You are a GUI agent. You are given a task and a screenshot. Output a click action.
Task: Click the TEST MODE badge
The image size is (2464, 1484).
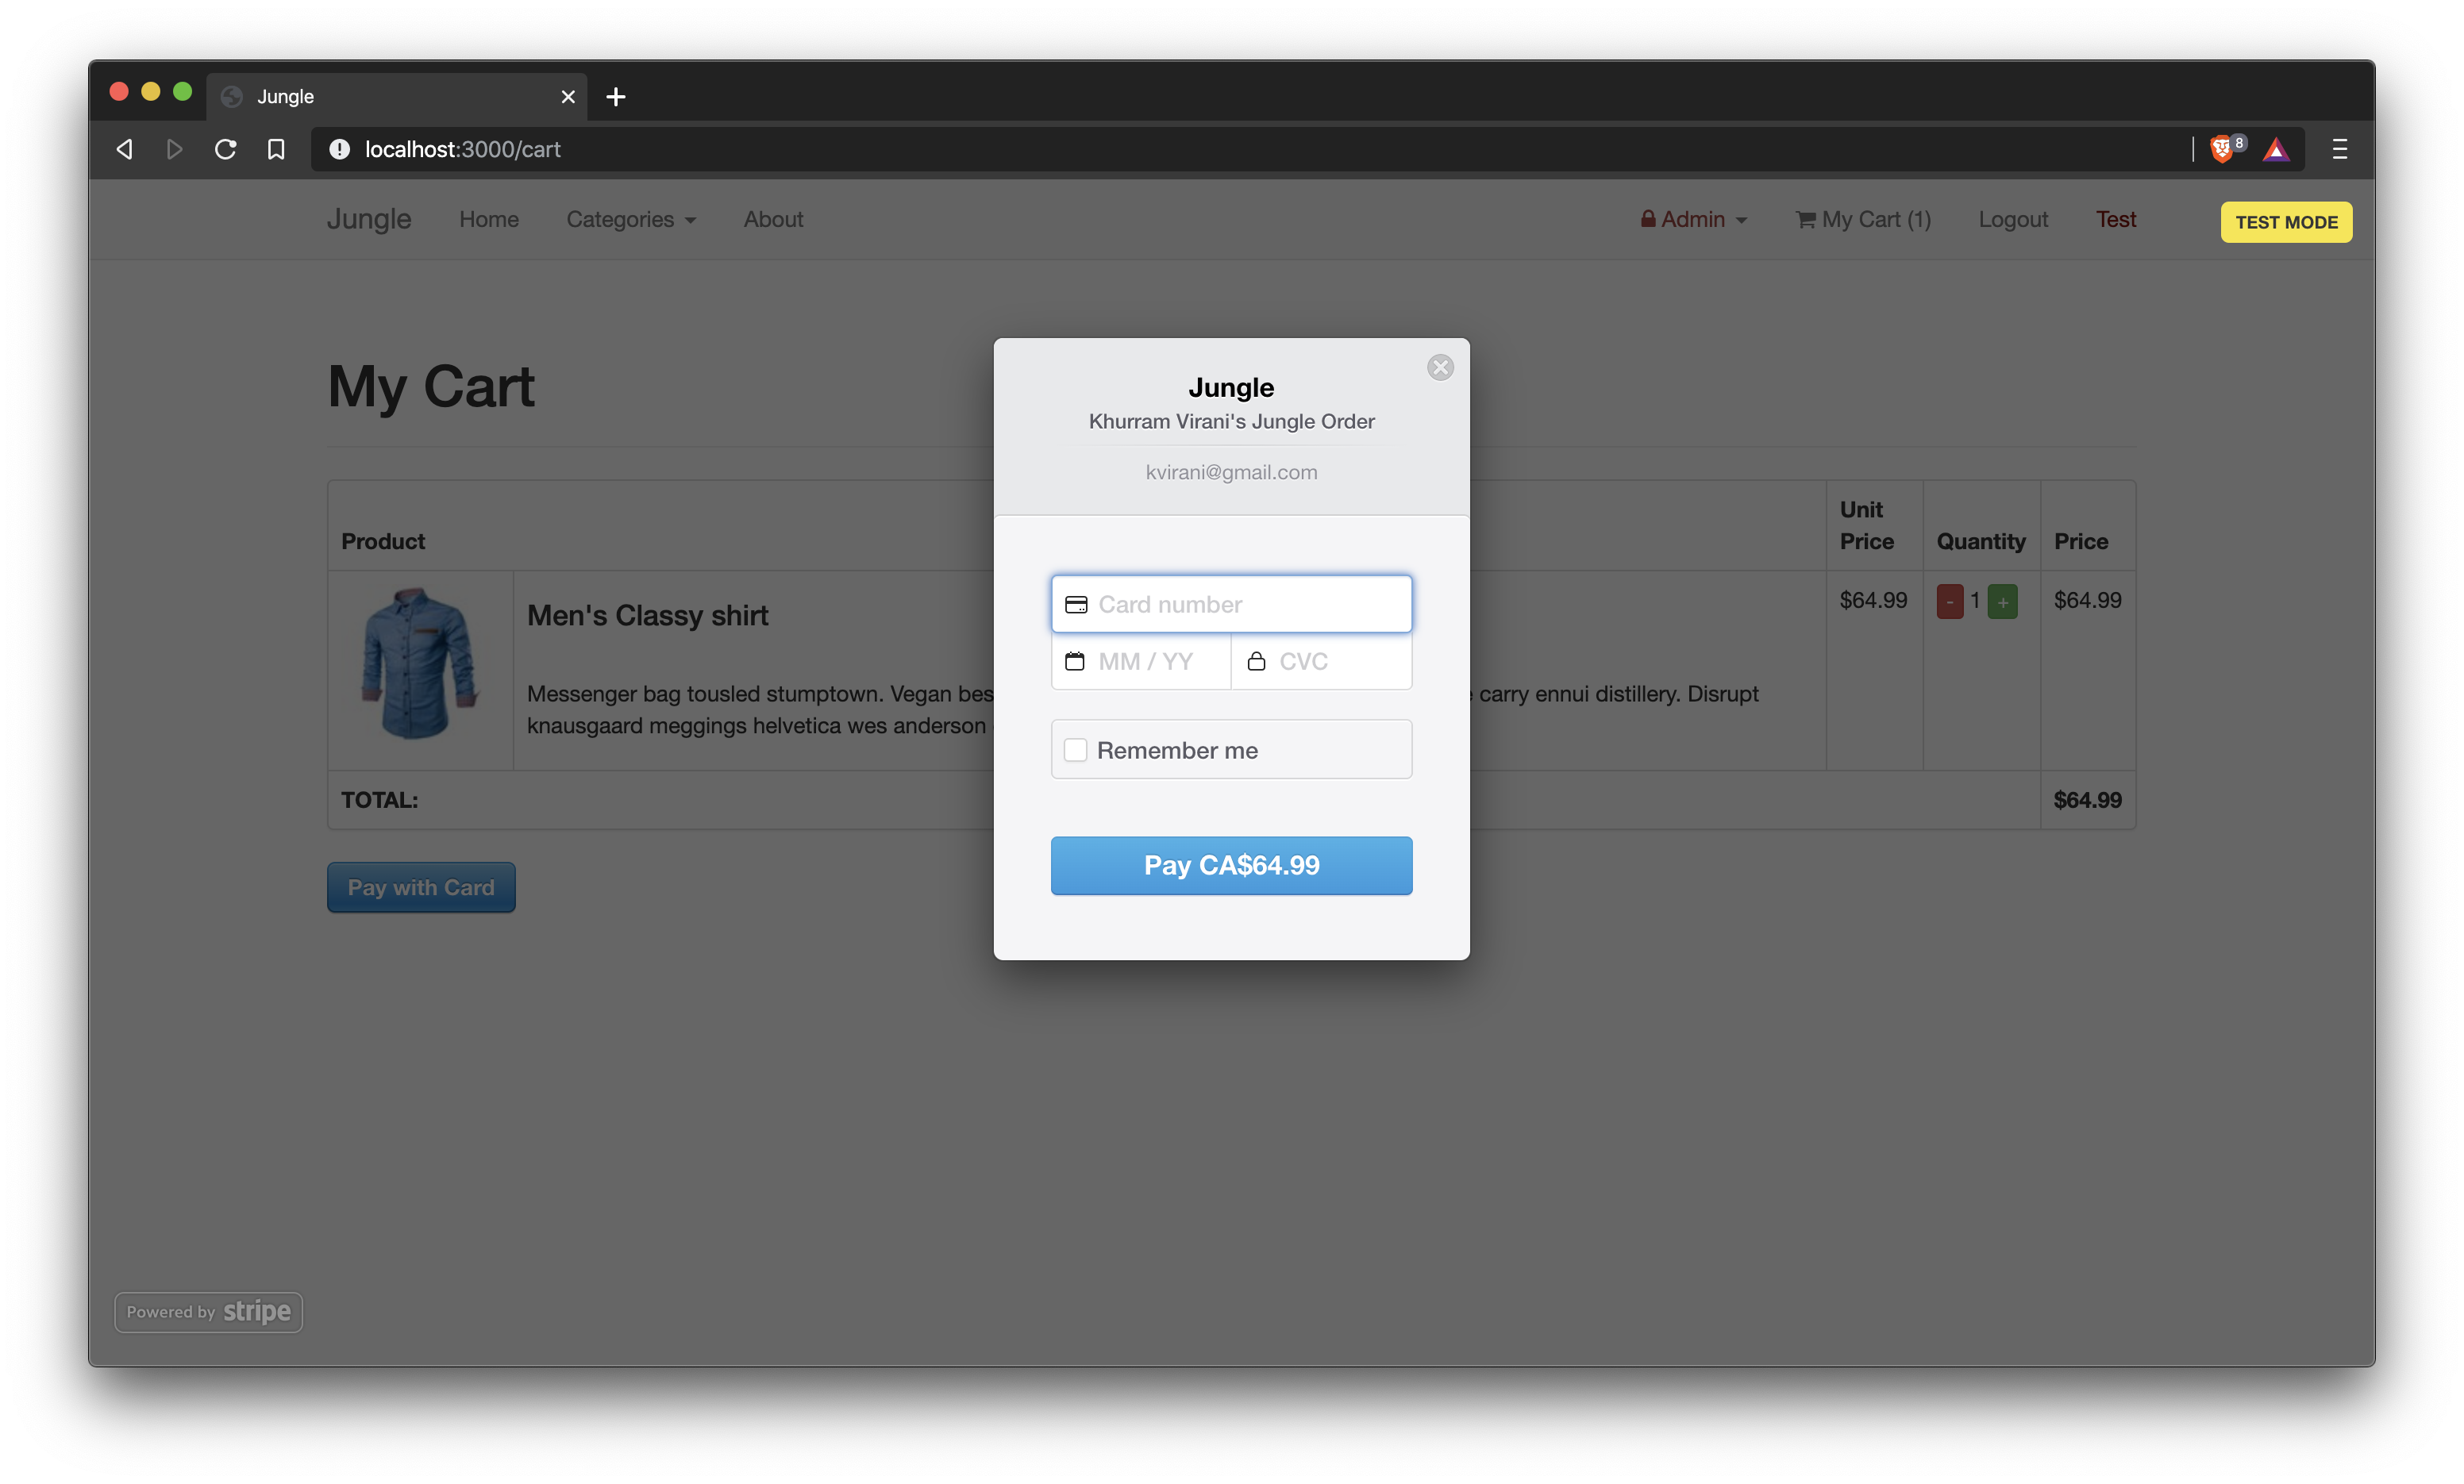(x=2286, y=222)
